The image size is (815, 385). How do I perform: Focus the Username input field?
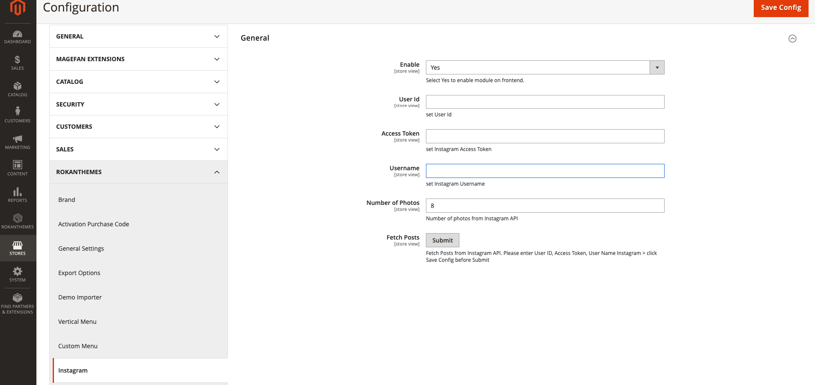pos(545,171)
